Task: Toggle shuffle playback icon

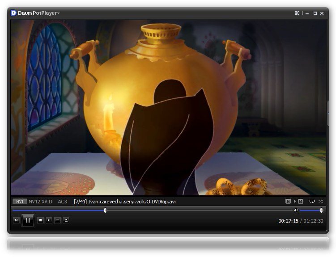Action: pyautogui.click(x=321, y=202)
